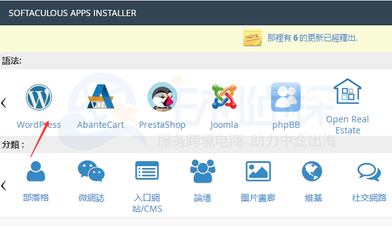Open the 論壇 category label
The height and width of the screenshot is (226, 392).
202,198
